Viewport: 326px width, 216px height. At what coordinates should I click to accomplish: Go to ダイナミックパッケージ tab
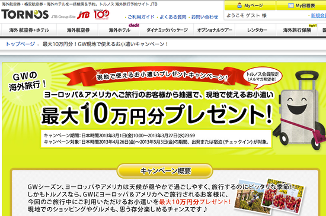(x=167, y=30)
